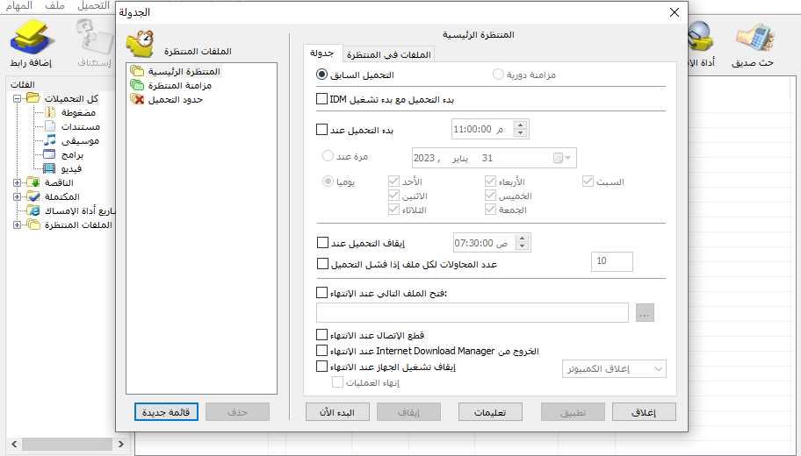Check the stop download at checkbox
The height and width of the screenshot is (456, 801).
point(322,243)
